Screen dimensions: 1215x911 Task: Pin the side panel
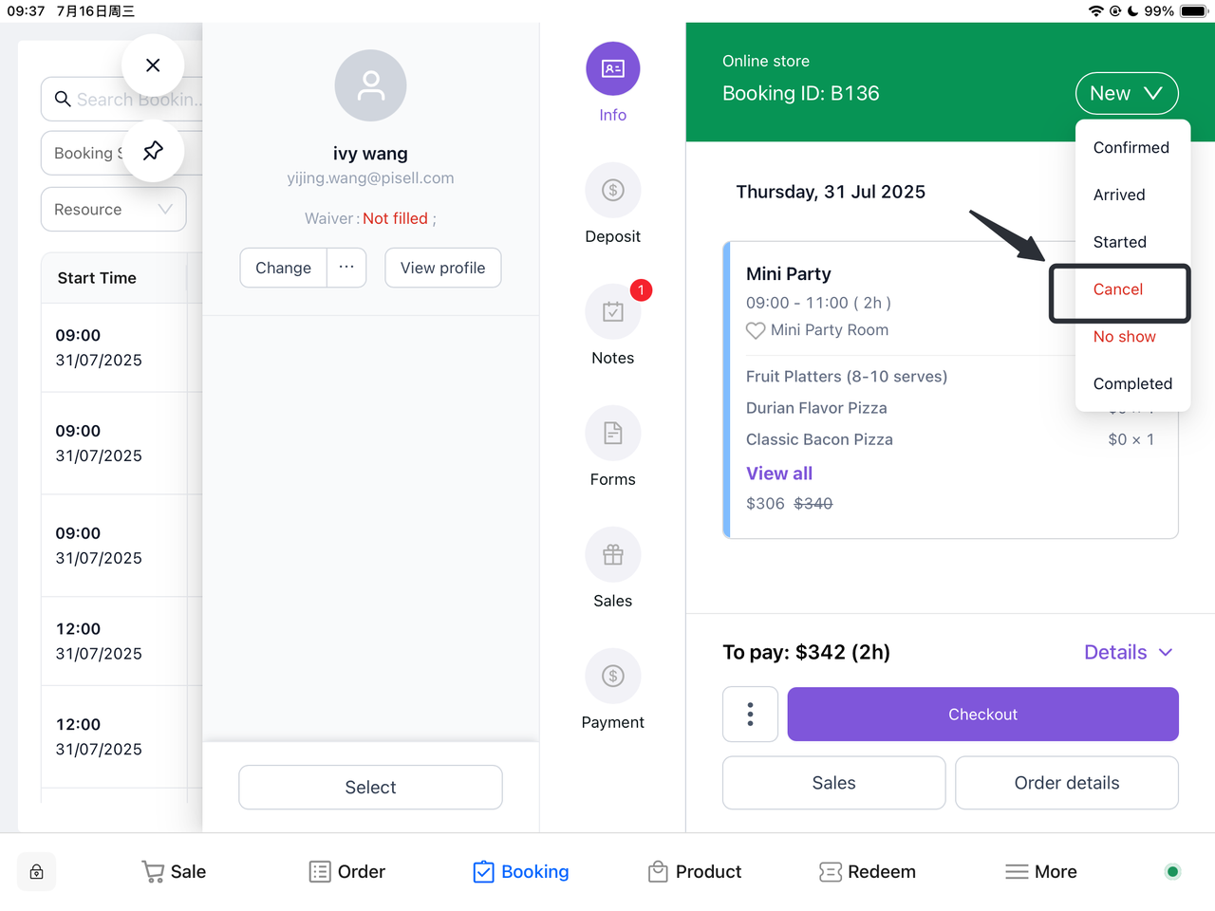(153, 151)
